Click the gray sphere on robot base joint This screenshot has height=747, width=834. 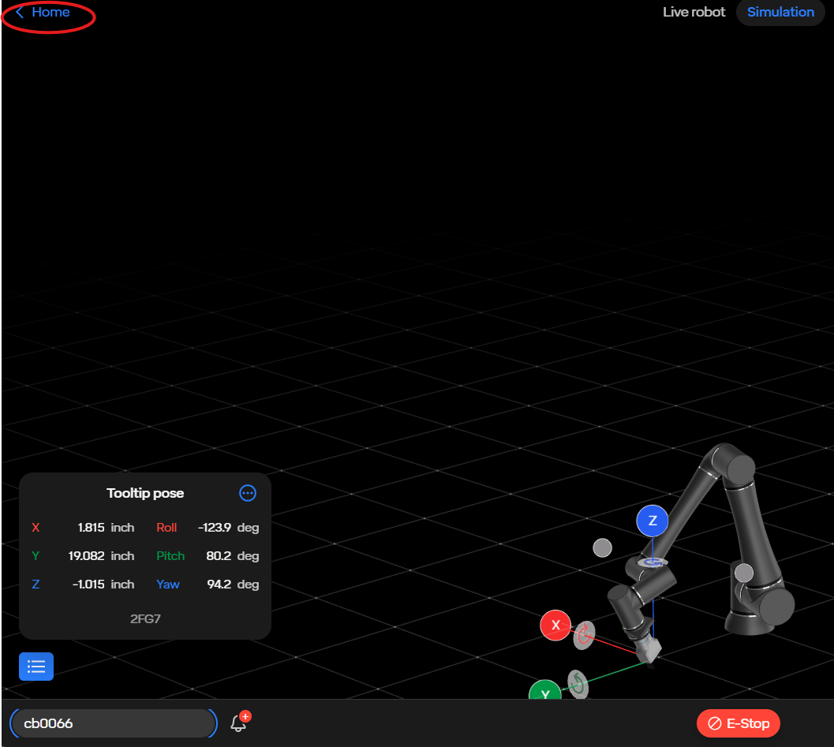pyautogui.click(x=743, y=573)
